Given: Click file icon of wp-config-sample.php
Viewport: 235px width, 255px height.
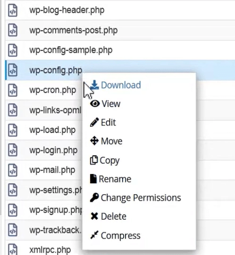Looking at the screenshot, I should click(13, 50).
